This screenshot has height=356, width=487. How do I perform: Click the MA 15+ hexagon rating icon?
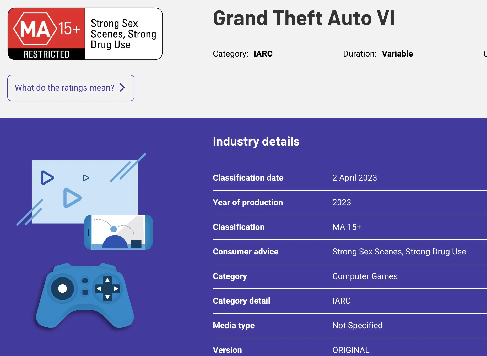coord(35,29)
